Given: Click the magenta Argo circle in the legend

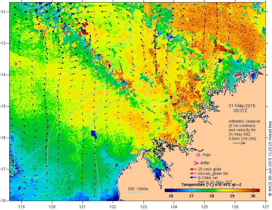Looking at the screenshot, I should click(198, 155).
